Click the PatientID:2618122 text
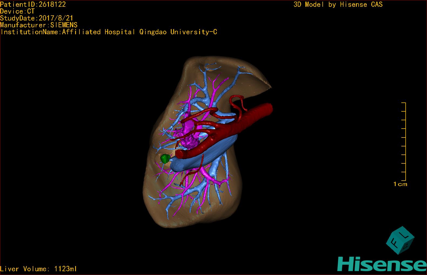Screen dimensions: 427x275 pyautogui.click(x=33, y=4)
